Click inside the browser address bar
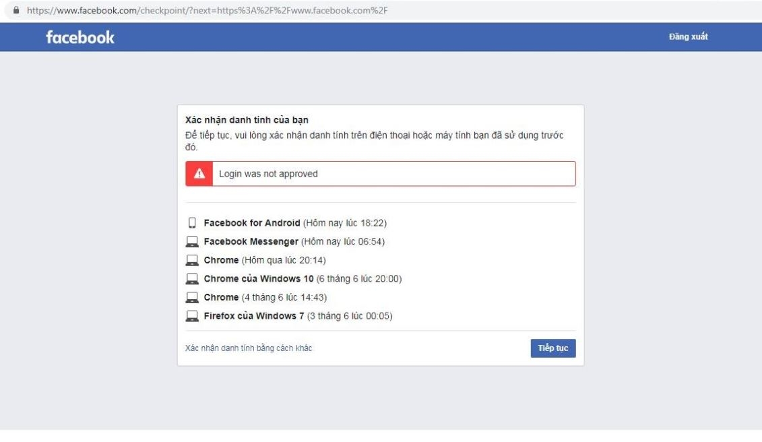 click(x=202, y=8)
